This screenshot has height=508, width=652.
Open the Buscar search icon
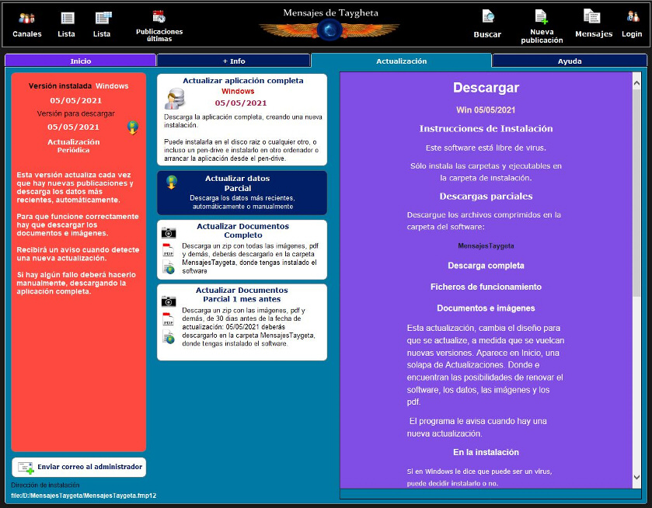coord(487,17)
